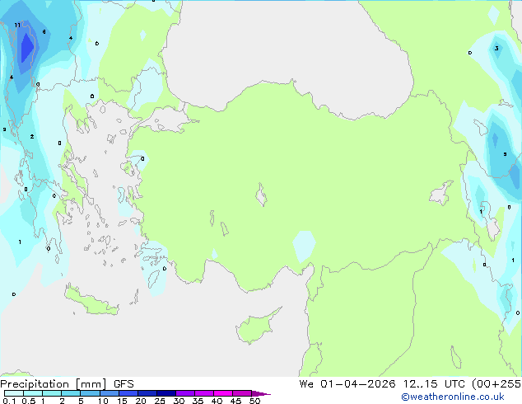
Task: Click the 'We 01-04-2026 12..15 UTC' timestamp
Action: [x=382, y=384]
